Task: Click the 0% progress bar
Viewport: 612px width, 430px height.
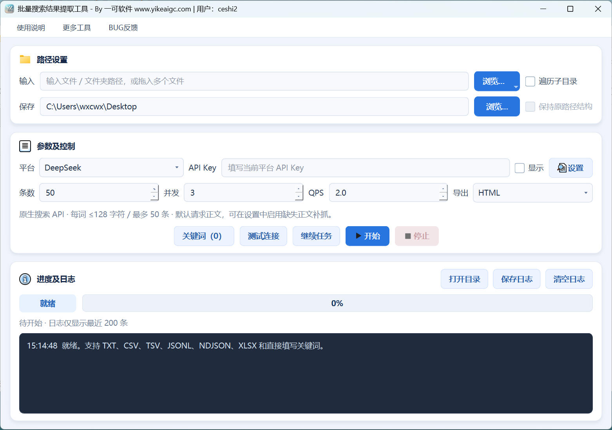Action: pyautogui.click(x=337, y=303)
